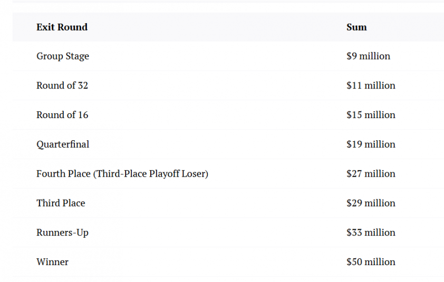444x282 pixels.
Task: Select the Round of 32 label
Action: (x=62, y=85)
